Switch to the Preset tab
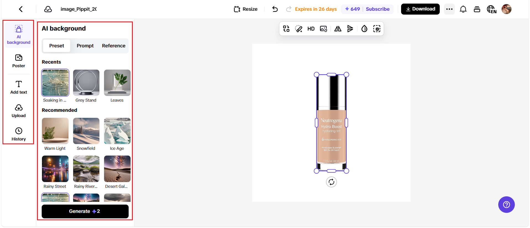The image size is (530, 228). tap(57, 46)
